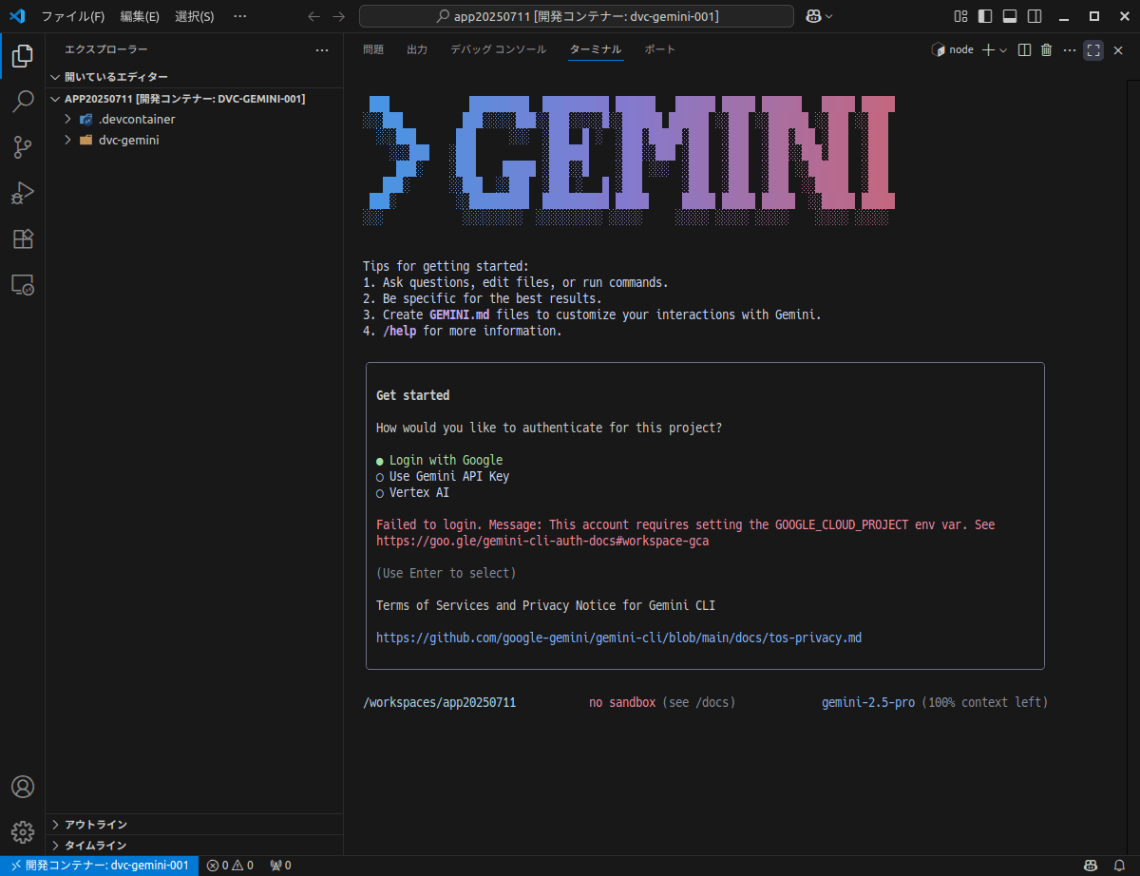The image size is (1140, 876).
Task: Split the terminal
Action: point(1024,49)
